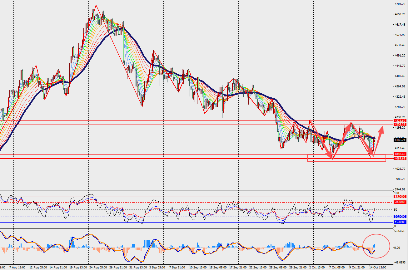Click the 3986.20 price axis value

(x=400, y=179)
